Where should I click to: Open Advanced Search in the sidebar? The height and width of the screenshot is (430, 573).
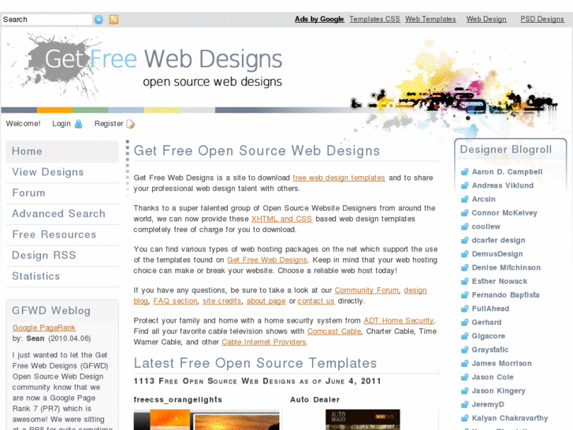pos(62,214)
